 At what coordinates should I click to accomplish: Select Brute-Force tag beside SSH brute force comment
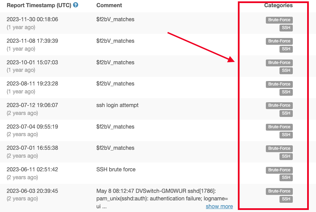(279, 170)
